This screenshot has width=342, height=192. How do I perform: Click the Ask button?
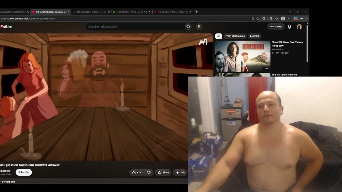coord(180,173)
